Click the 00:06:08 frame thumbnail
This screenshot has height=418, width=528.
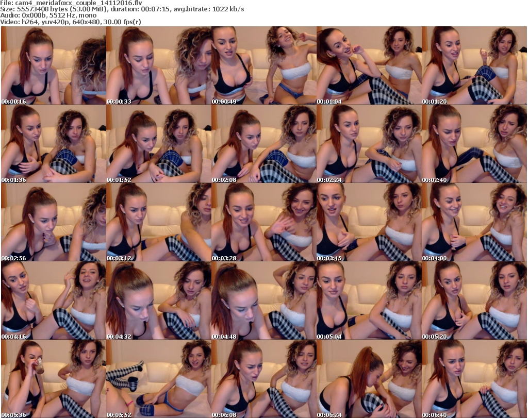click(x=263, y=379)
